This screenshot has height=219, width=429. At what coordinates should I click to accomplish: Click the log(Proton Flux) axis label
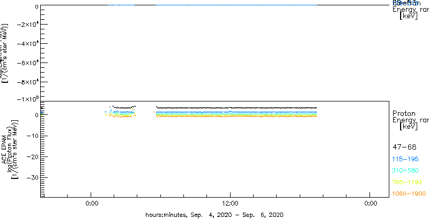9,149
